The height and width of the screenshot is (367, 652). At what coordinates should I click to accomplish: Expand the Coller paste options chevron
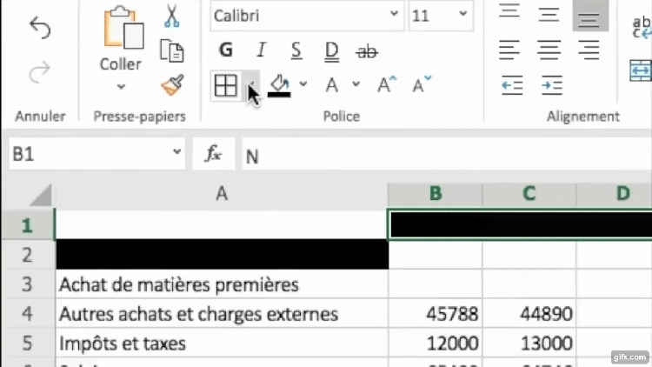(x=120, y=87)
